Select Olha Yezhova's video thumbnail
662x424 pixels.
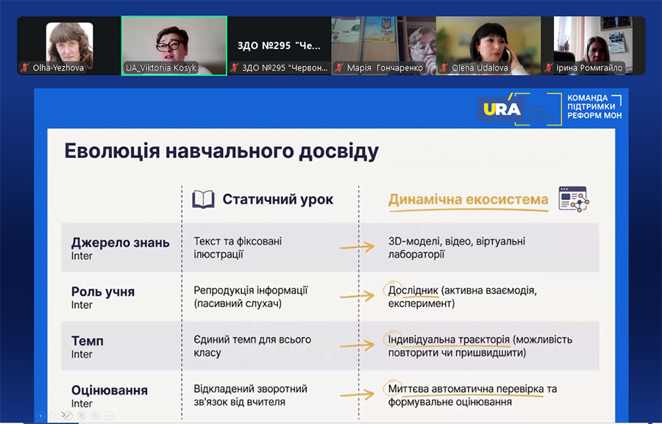tap(69, 45)
